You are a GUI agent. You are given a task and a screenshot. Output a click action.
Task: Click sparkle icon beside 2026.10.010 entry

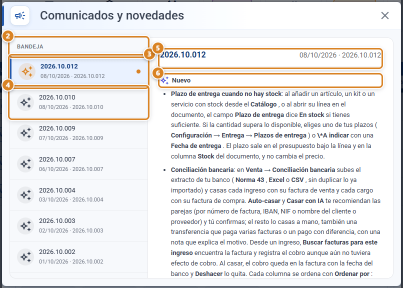(x=25, y=102)
